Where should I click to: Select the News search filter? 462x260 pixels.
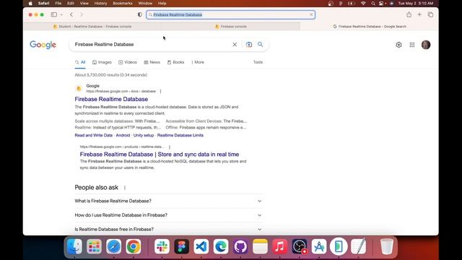point(152,62)
